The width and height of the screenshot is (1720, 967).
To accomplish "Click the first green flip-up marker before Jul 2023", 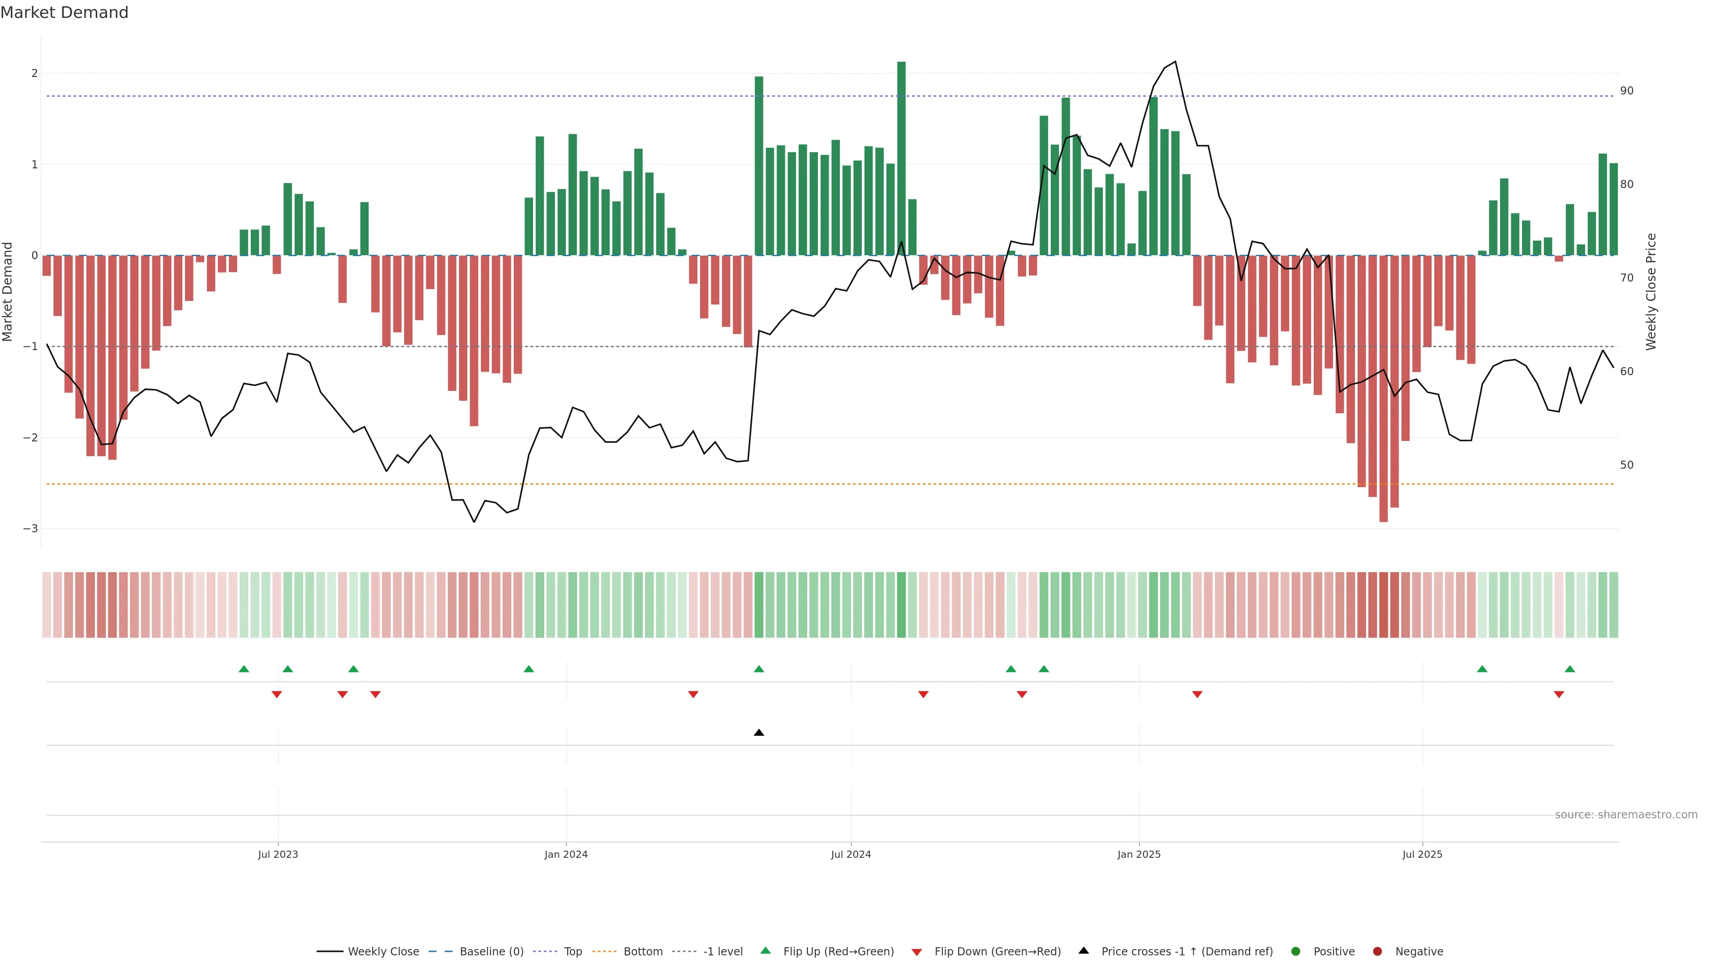I will coord(244,669).
